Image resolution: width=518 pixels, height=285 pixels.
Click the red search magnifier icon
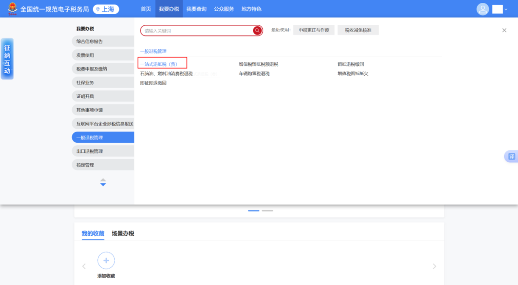click(257, 30)
